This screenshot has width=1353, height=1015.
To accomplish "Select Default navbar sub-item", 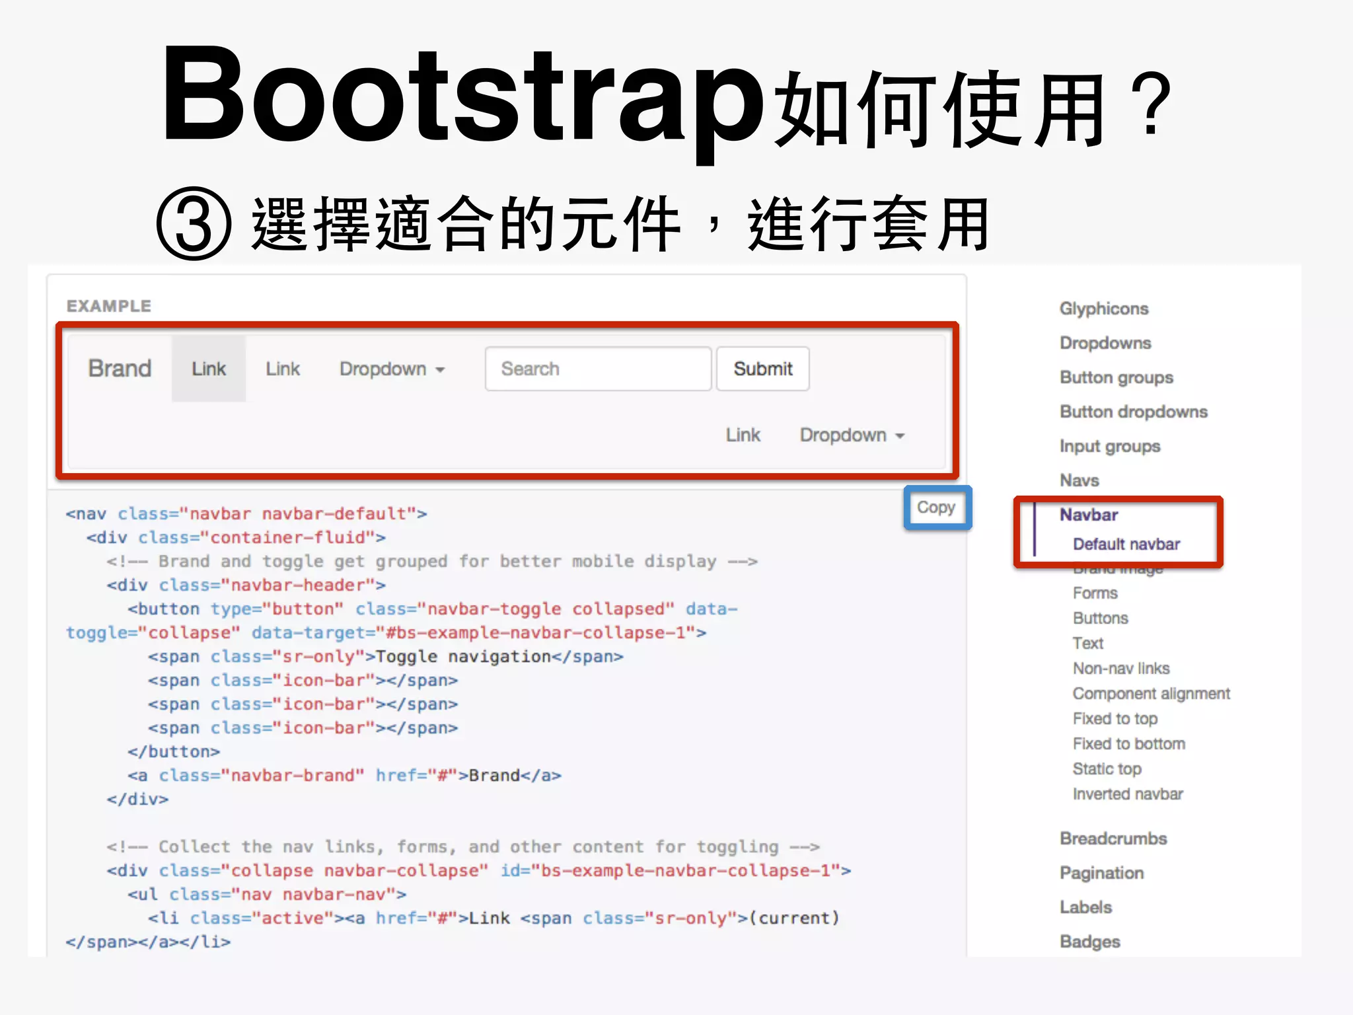I will coord(1126,544).
